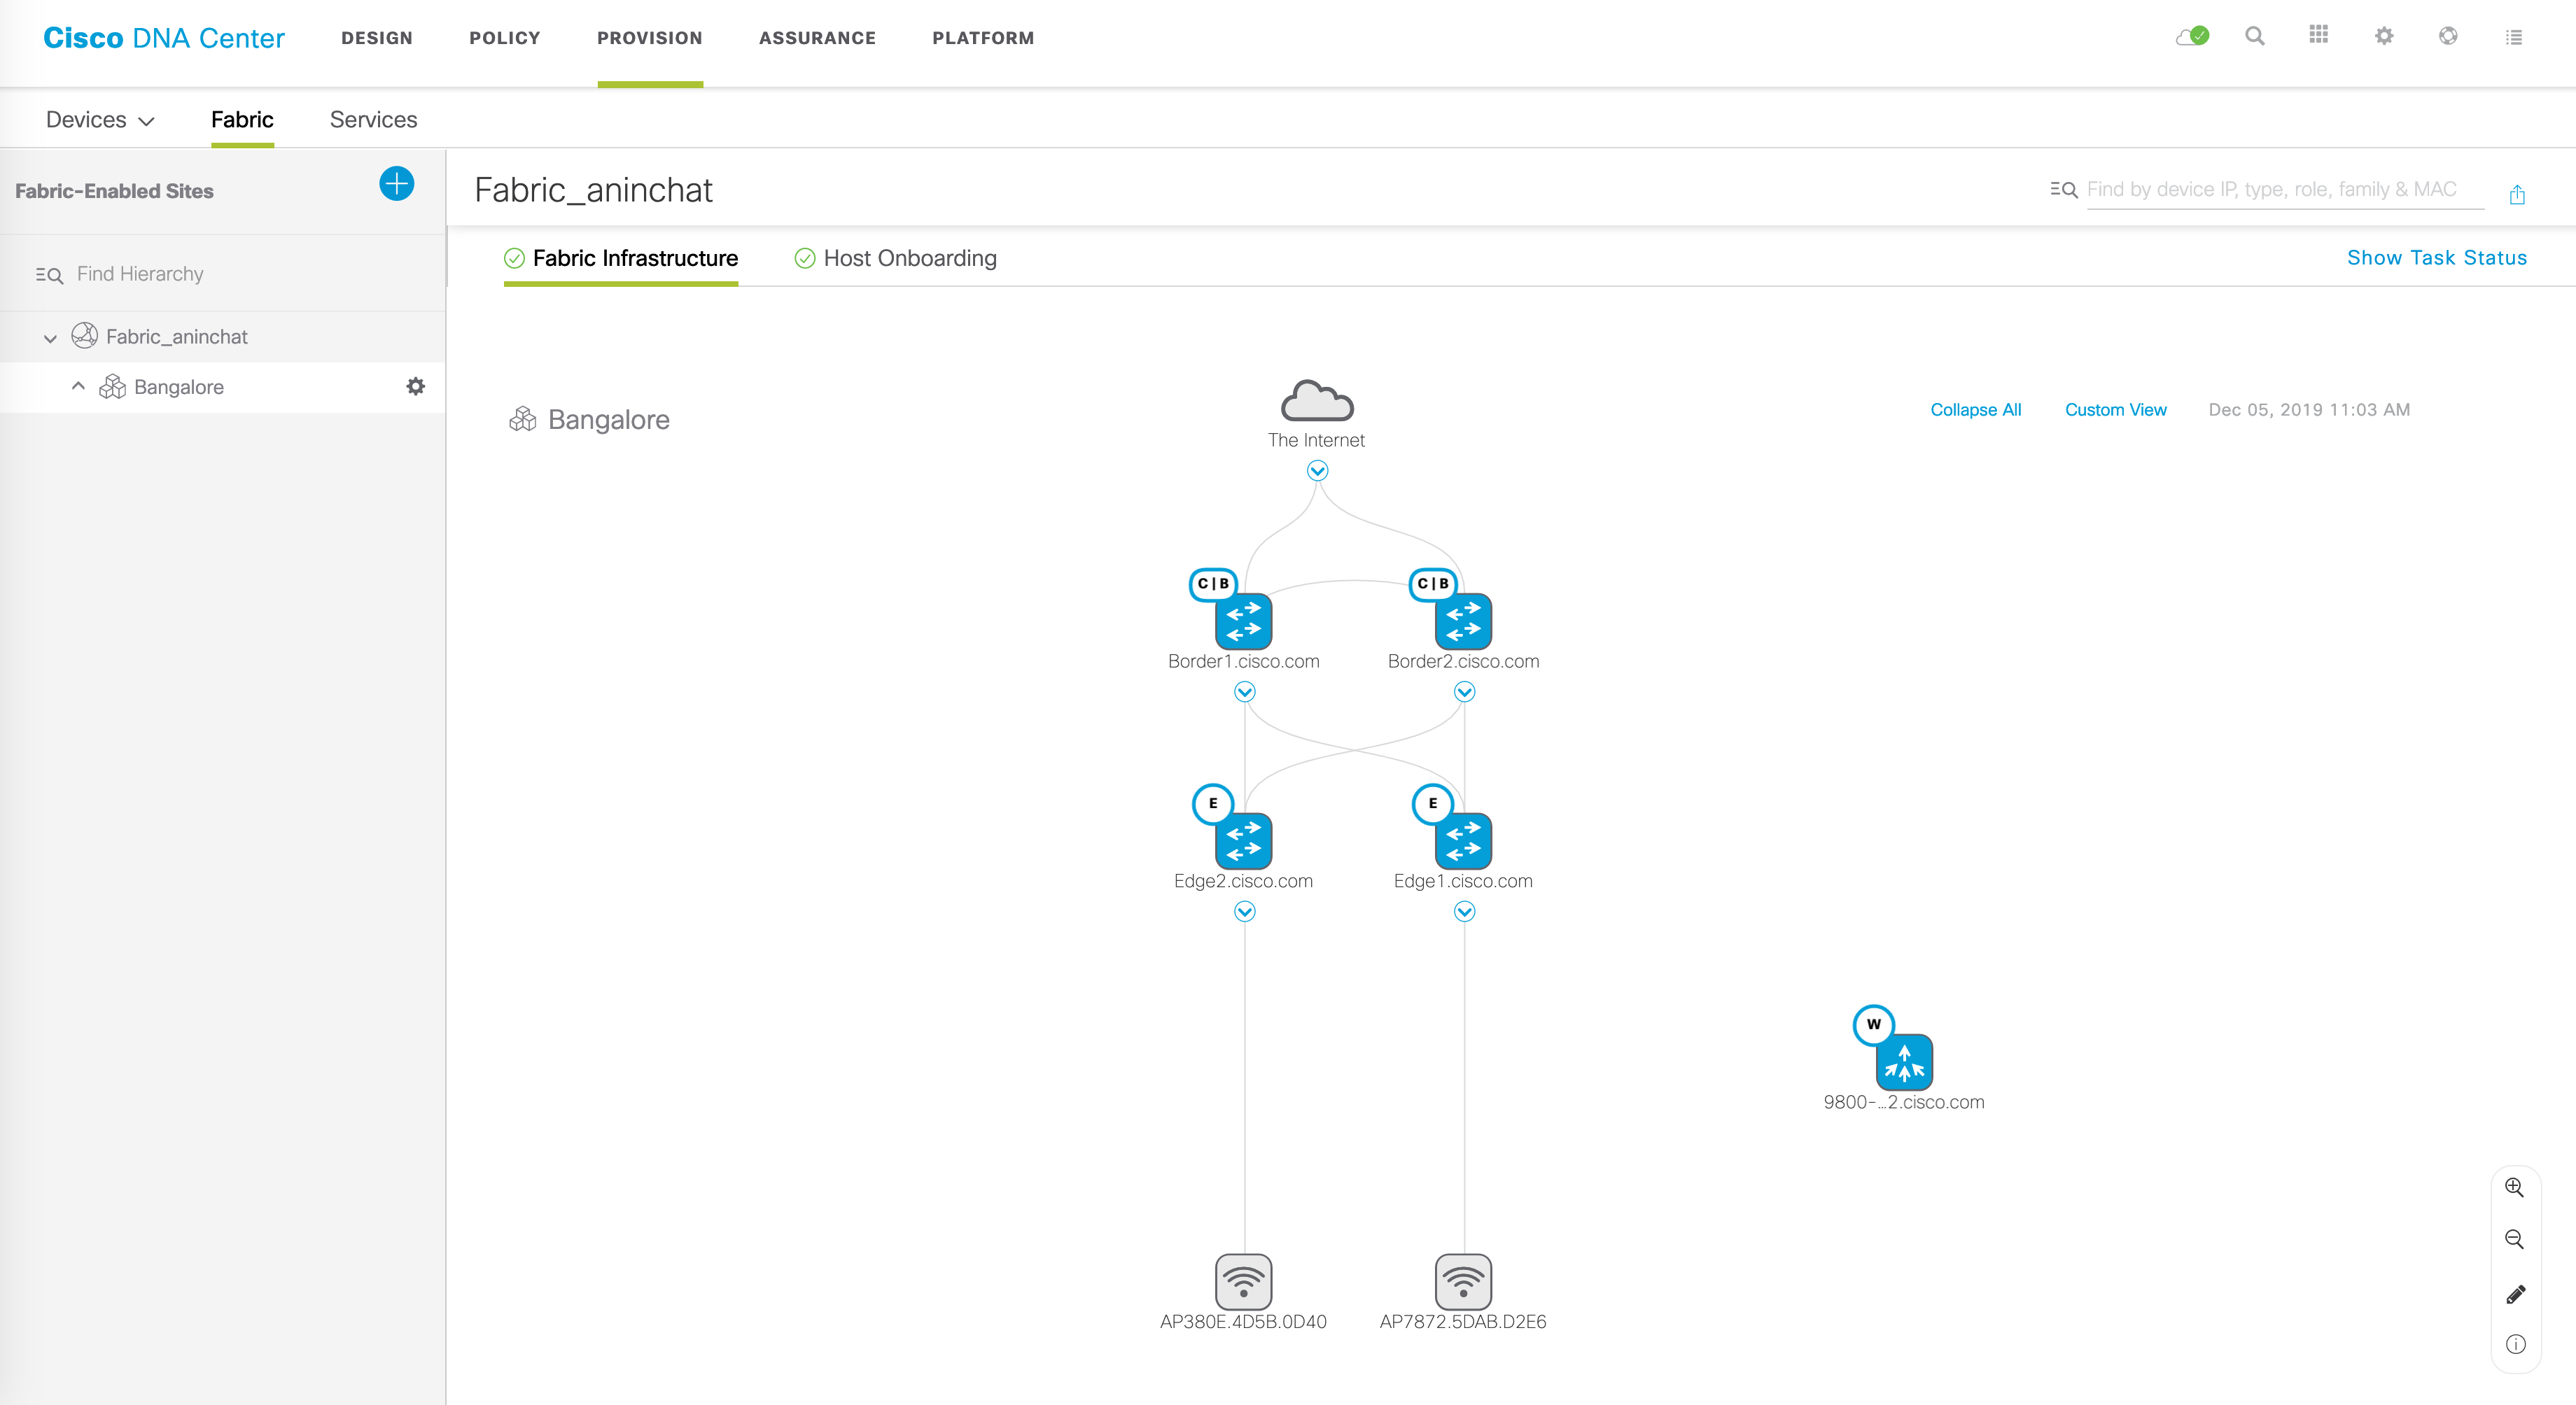Open the Policy menu
The image size is (2576, 1405).
pyautogui.click(x=505, y=38)
